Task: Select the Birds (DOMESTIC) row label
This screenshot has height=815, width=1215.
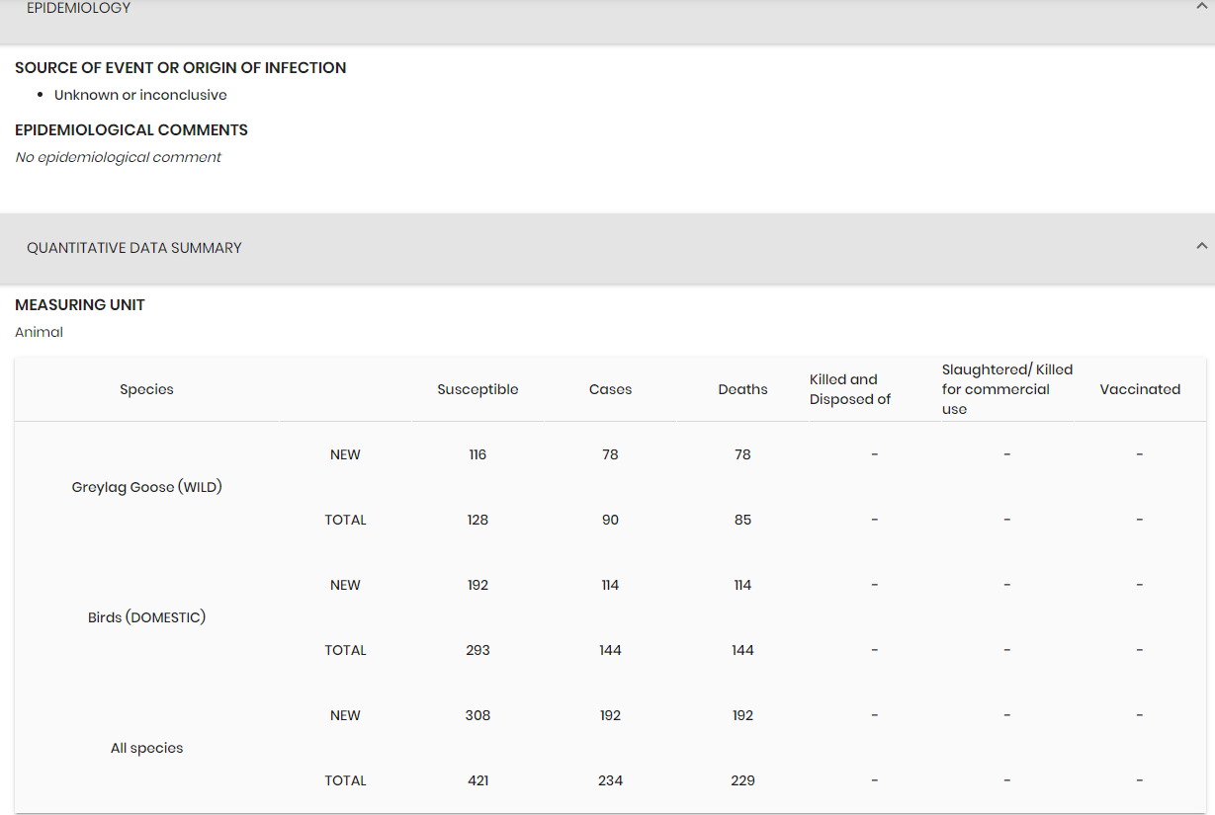Action: pos(146,617)
